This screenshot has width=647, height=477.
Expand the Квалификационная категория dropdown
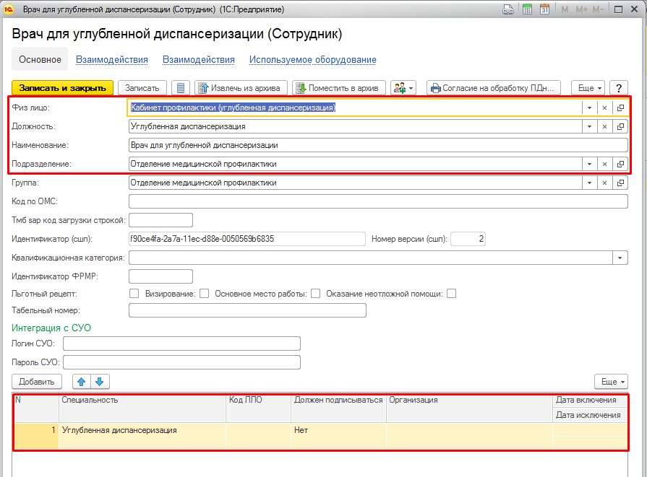point(620,258)
